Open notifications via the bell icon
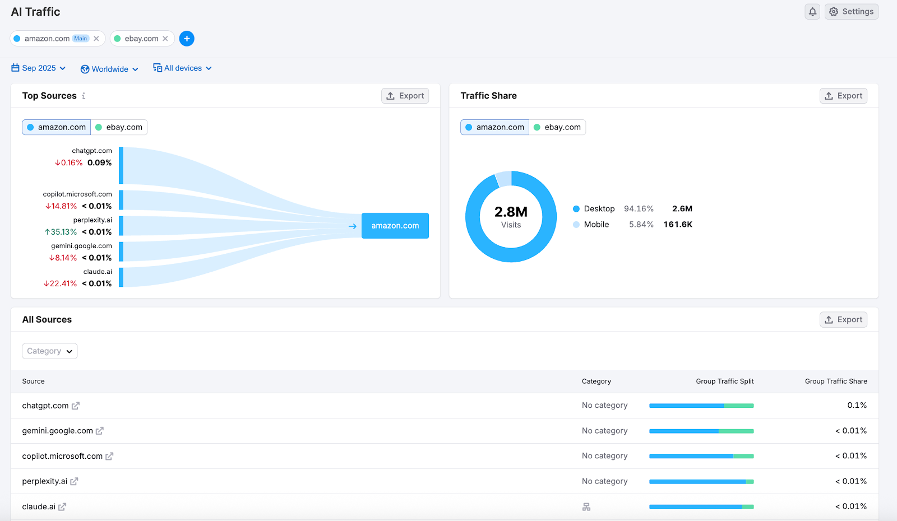Viewport: 897px width, 521px height. [812, 11]
